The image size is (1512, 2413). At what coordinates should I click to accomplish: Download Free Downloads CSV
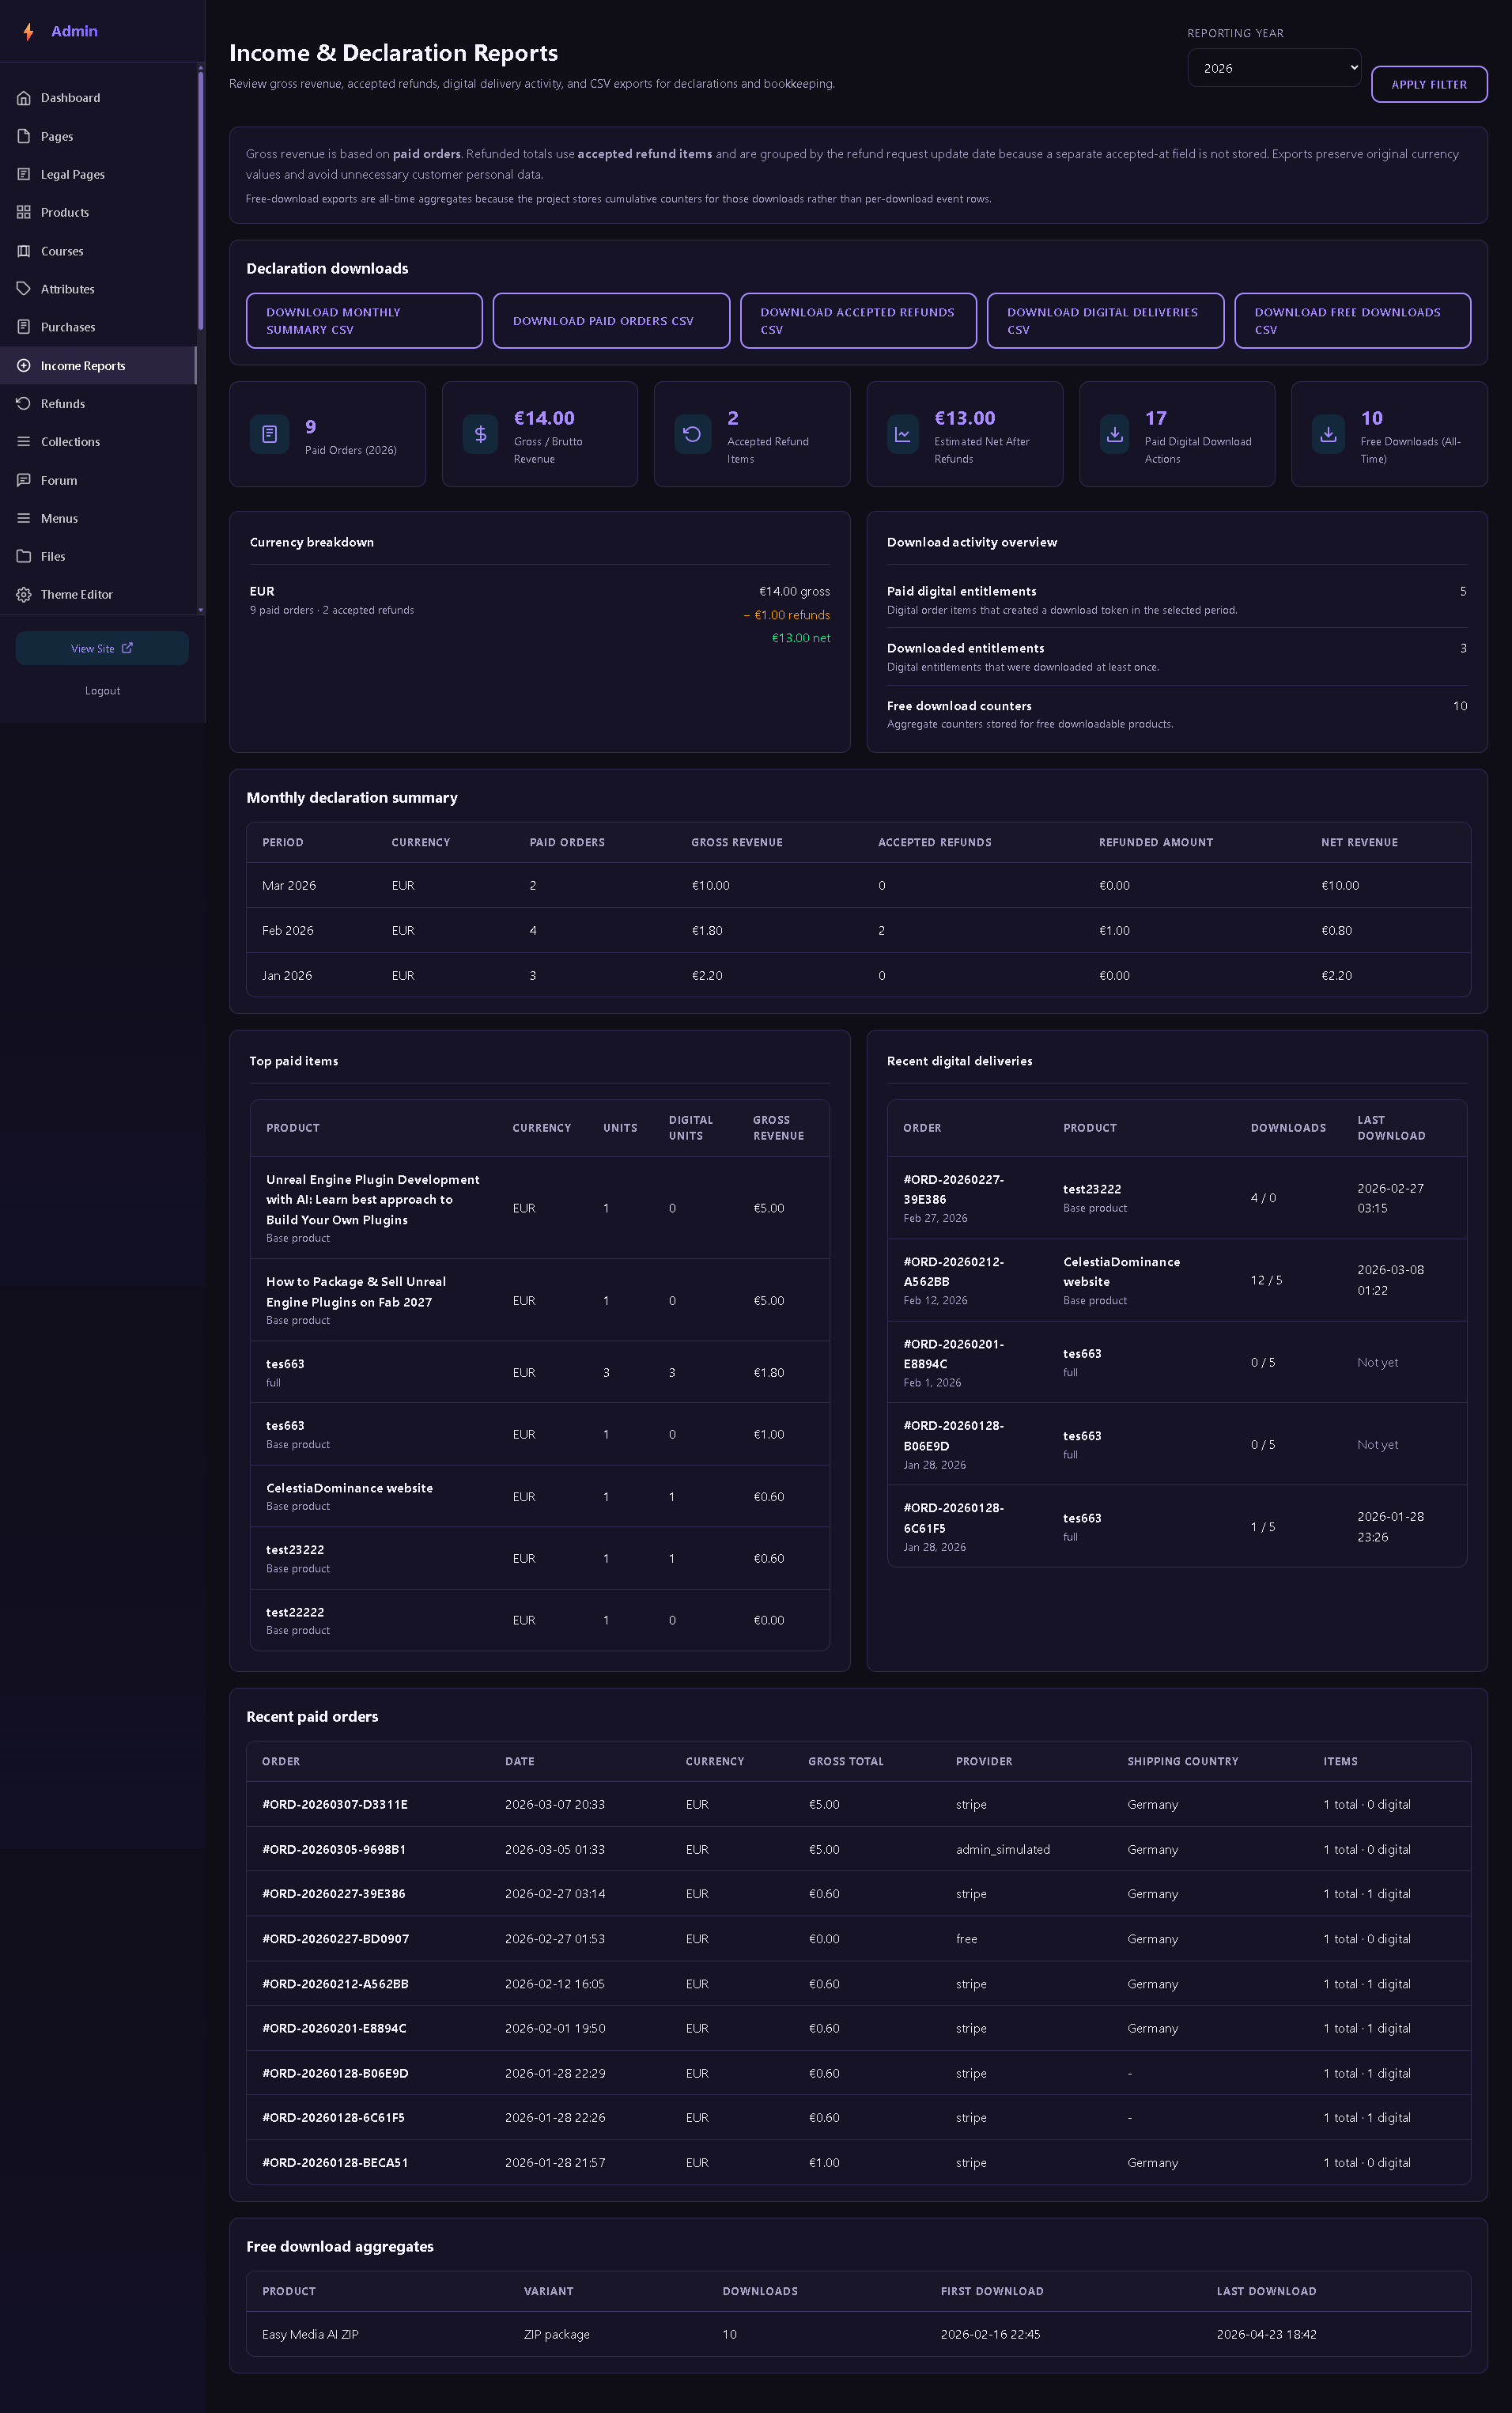[1352, 321]
